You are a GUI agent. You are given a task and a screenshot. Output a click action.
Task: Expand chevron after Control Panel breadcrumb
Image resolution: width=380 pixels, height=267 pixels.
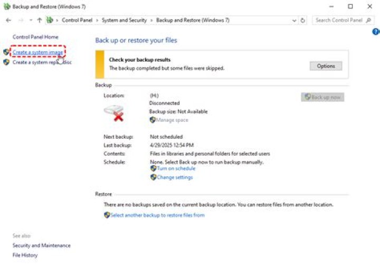(x=97, y=21)
